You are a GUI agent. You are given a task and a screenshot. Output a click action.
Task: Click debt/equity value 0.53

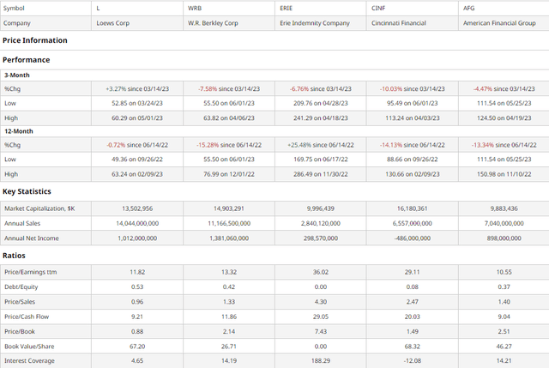coord(137,287)
